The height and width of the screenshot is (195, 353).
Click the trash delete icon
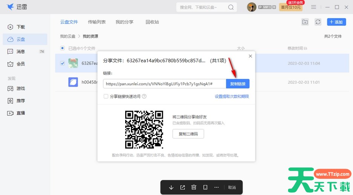(x=194, y=187)
